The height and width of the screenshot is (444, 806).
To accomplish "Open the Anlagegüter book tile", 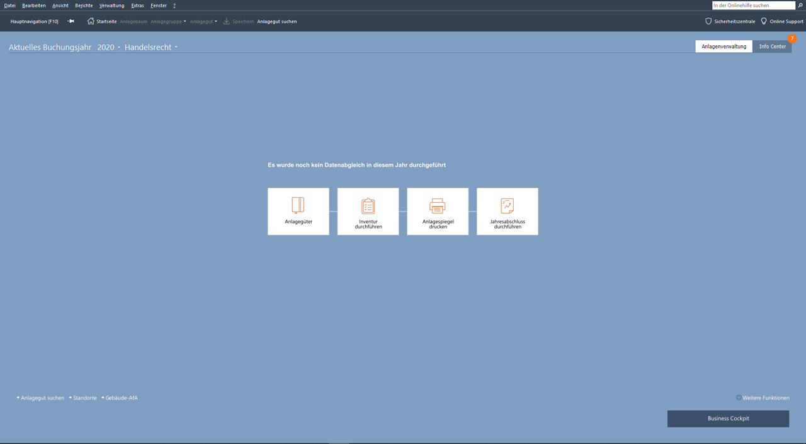I will (x=298, y=212).
